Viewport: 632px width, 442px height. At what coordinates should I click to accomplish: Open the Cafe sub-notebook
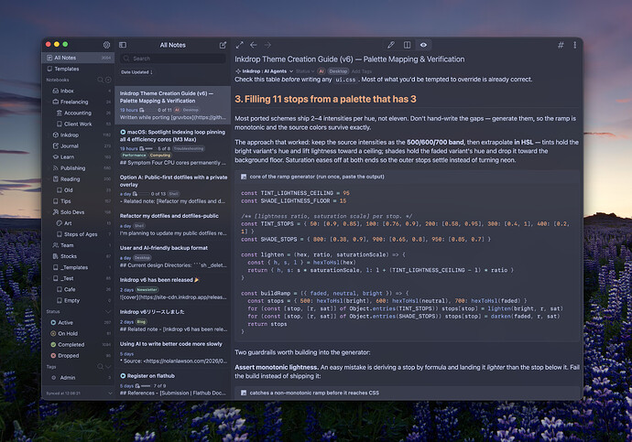[78, 289]
